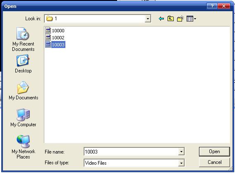
Task: Open My Network Places
Action: 23,147
